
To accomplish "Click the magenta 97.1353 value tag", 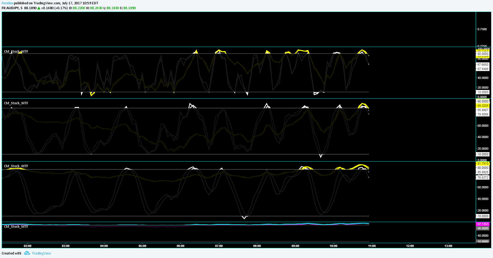I will coord(483,224).
